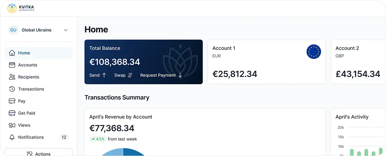Select the Account 1 EUR card
The image size is (386, 156).
[266, 62]
